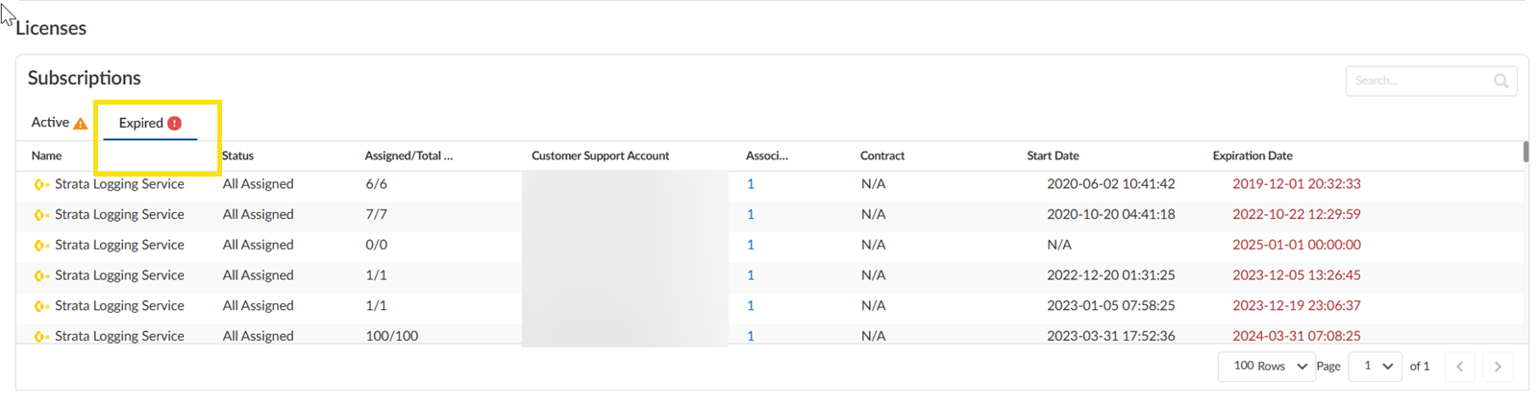Sort by Start Date column header
This screenshot has height=404, width=1538.
(x=1053, y=155)
